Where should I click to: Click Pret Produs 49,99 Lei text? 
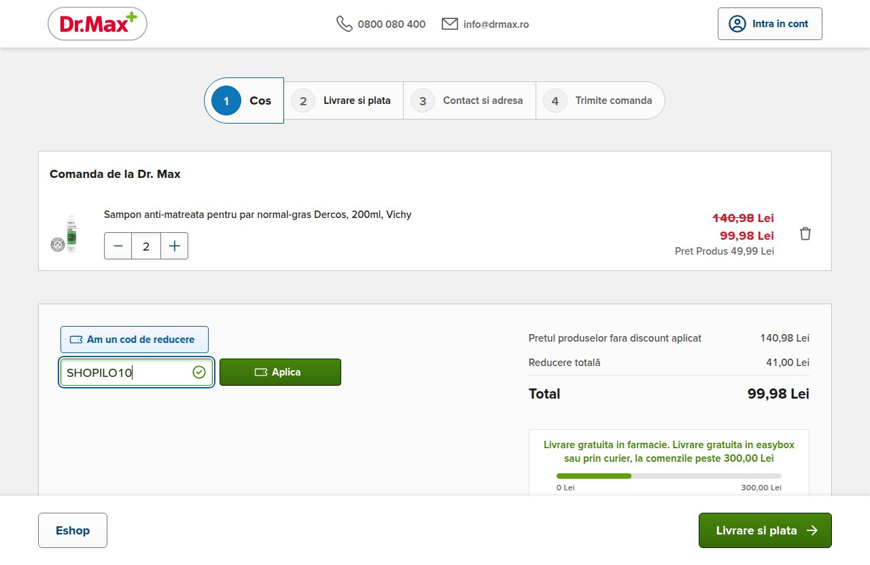725,251
